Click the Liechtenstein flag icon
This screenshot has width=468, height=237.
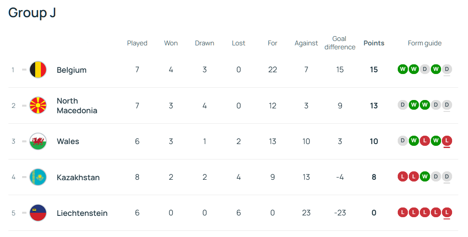point(38,213)
